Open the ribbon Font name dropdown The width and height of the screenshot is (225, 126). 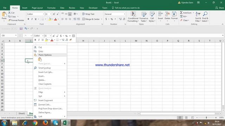click(44, 14)
